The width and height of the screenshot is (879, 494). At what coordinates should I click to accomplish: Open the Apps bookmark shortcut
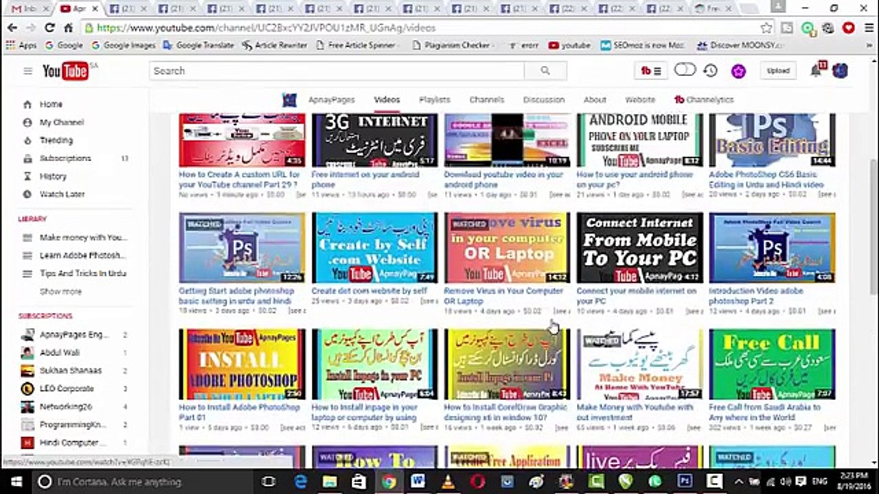point(21,45)
